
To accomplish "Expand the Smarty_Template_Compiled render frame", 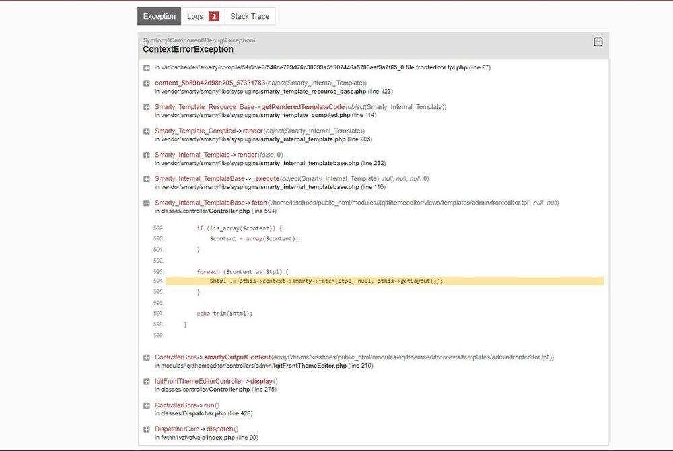I will [x=146, y=131].
